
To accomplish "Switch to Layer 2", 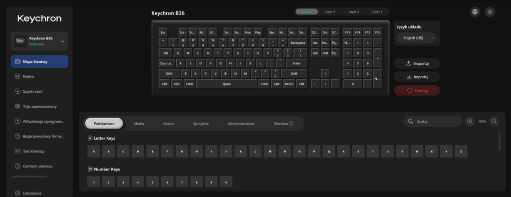I will tap(354, 12).
